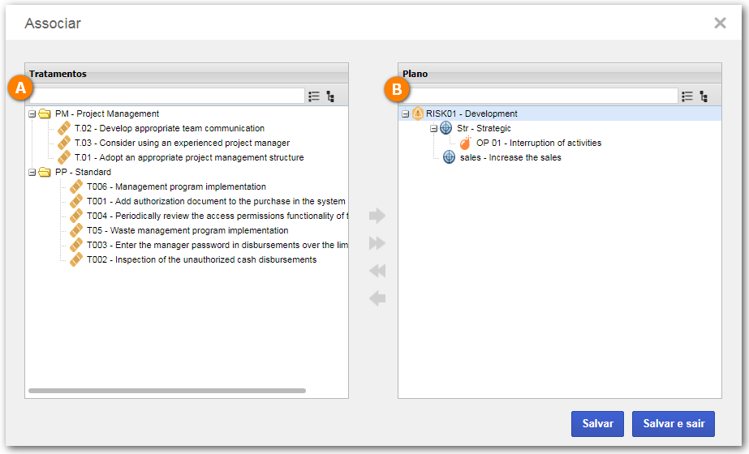The width and height of the screenshot is (749, 454).
Task: Click the single right arrow to associate
Action: coord(377,216)
